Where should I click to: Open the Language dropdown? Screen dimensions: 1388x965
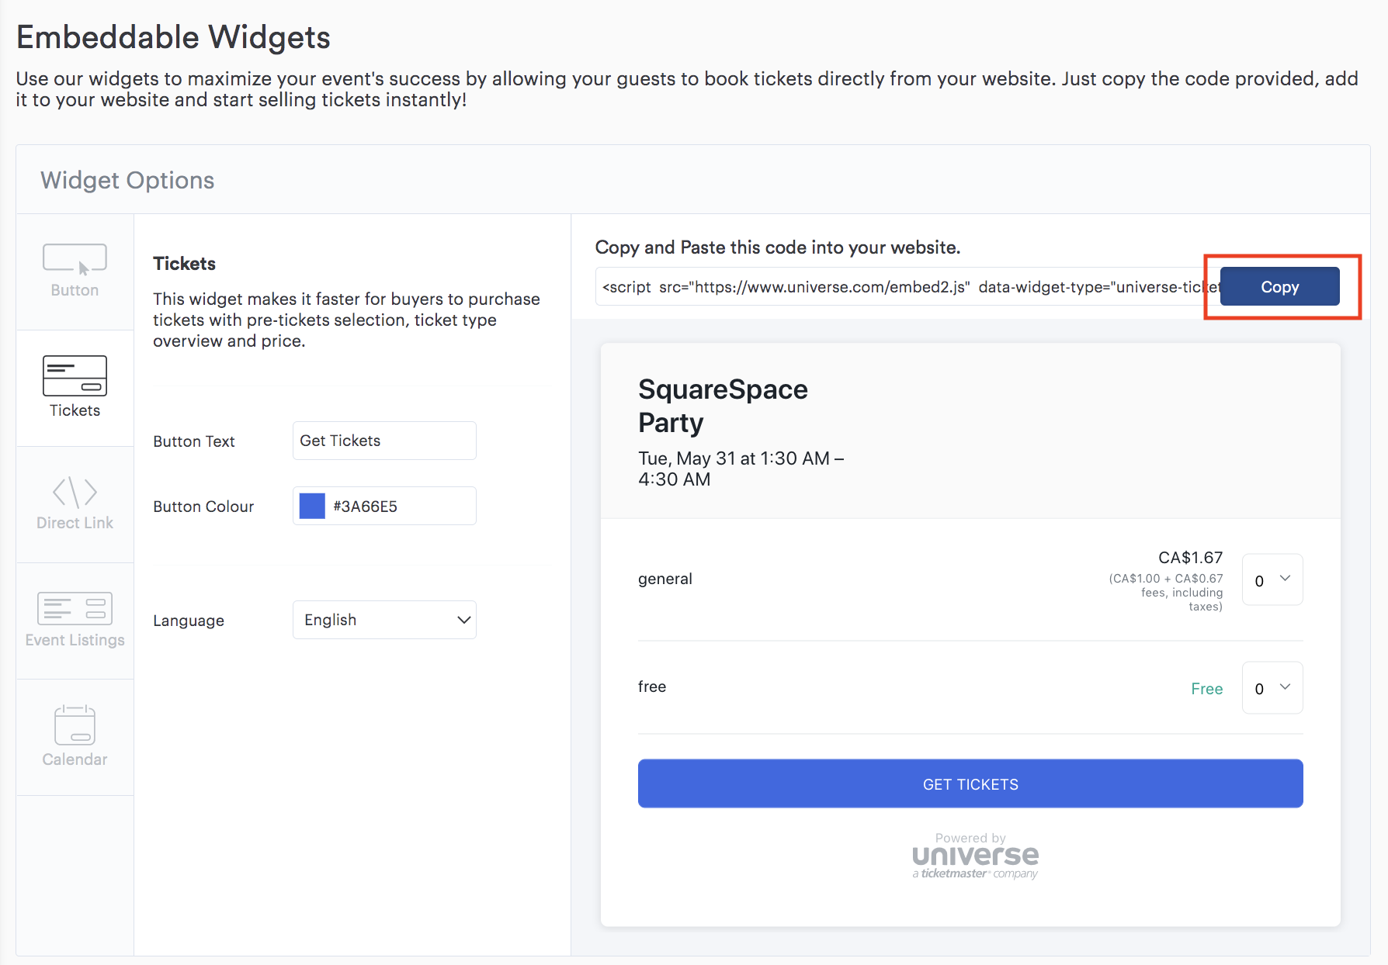pos(384,620)
